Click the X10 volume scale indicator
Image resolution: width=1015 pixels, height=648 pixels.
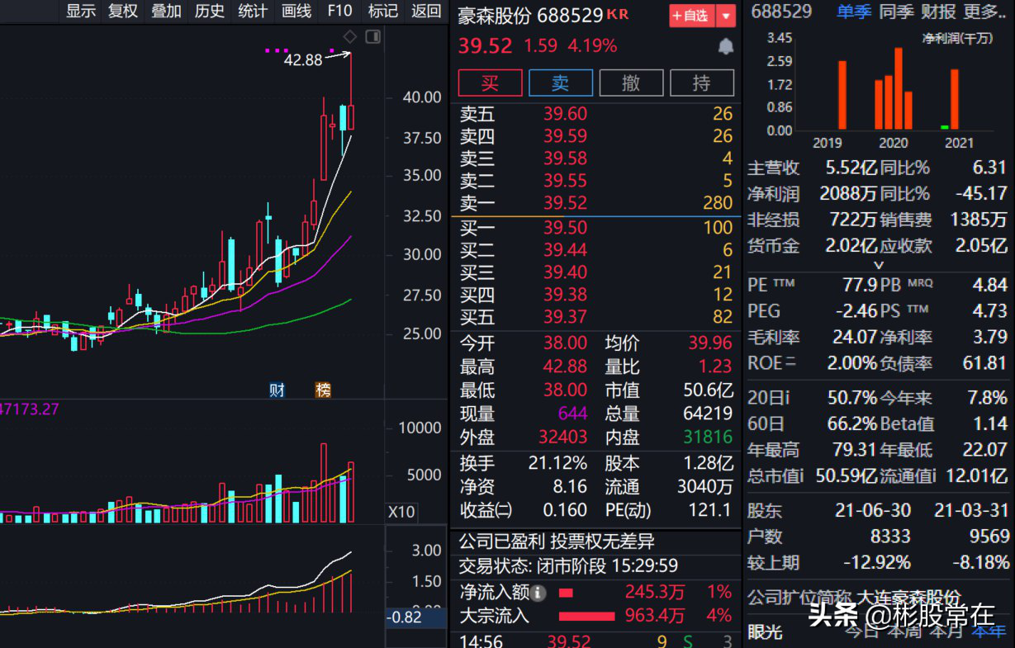pyautogui.click(x=401, y=513)
